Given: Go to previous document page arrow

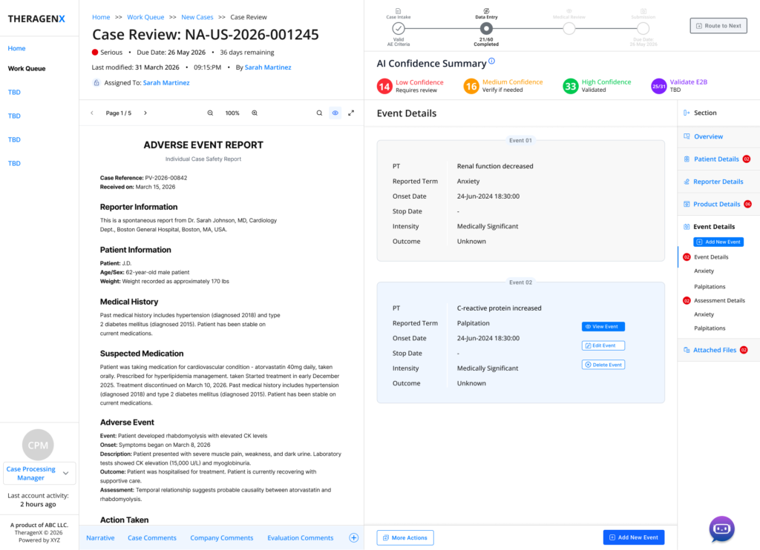Looking at the screenshot, I should tap(92, 113).
